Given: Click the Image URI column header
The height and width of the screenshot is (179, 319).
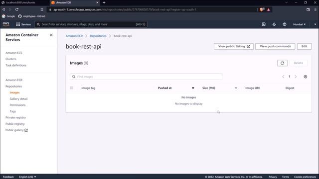Looking at the screenshot, I should pos(253,88).
